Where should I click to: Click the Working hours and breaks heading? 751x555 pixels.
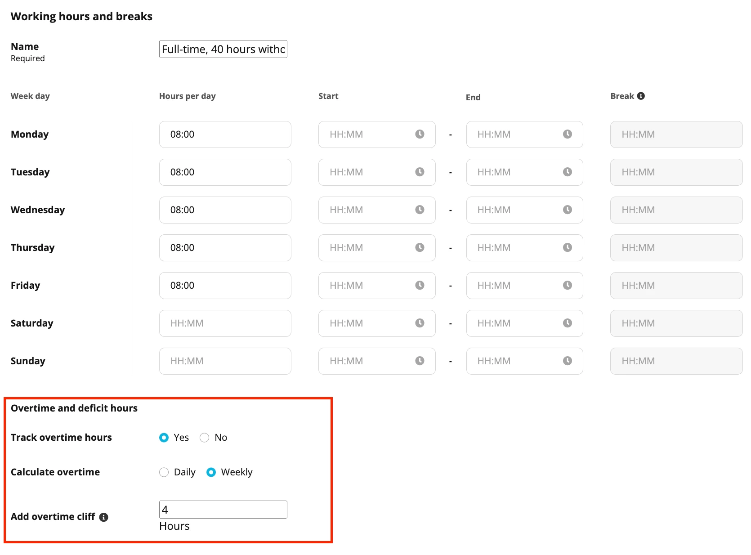(81, 17)
